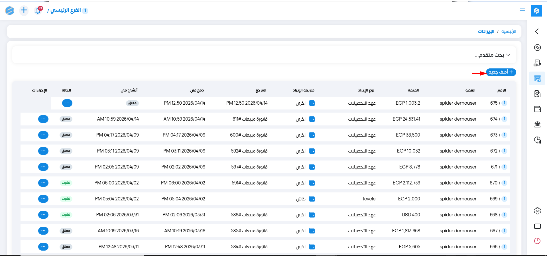Open actions menu for revenue 669

43,199
